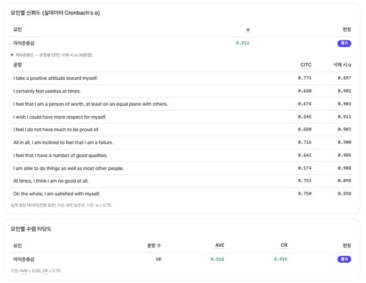Screen dimensions: 366x283
Task: Click CITC value 0.680 for 'feel useless' item
Action: pyautogui.click(x=305, y=91)
